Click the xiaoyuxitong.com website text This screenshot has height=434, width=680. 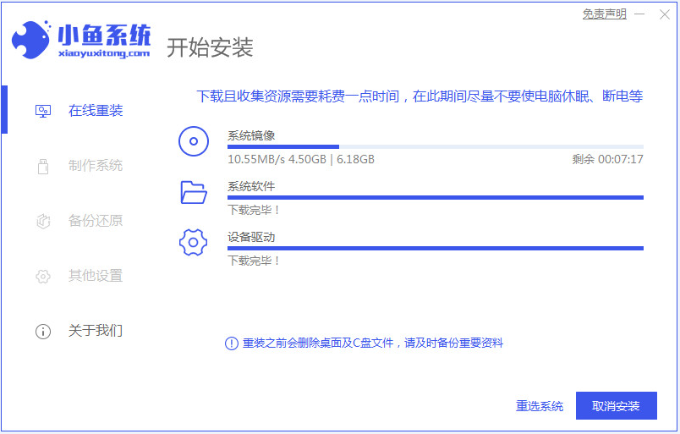click(103, 52)
